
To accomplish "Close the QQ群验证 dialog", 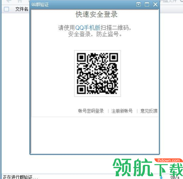I will click(155, 5).
